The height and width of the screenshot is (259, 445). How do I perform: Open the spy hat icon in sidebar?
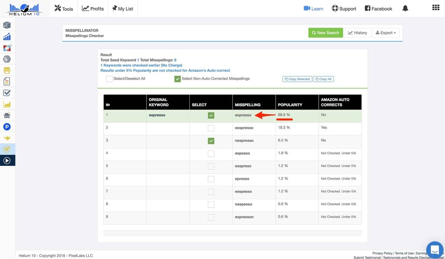pos(7,115)
